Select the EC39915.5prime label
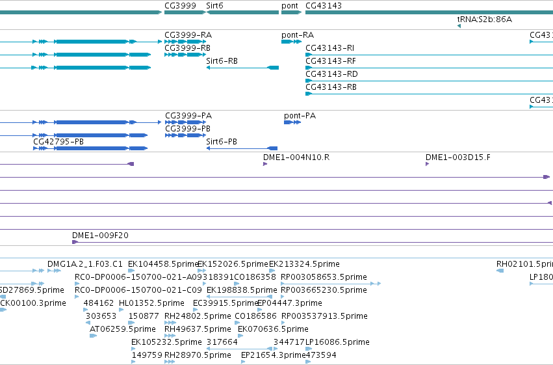Viewport: 553px width, 365px height. (225, 304)
